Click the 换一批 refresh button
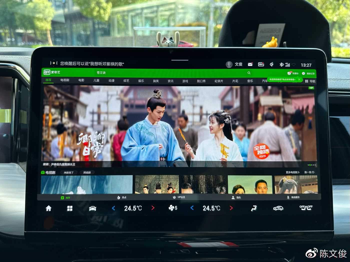Screen dimensions: 350x262 point(309,172)
